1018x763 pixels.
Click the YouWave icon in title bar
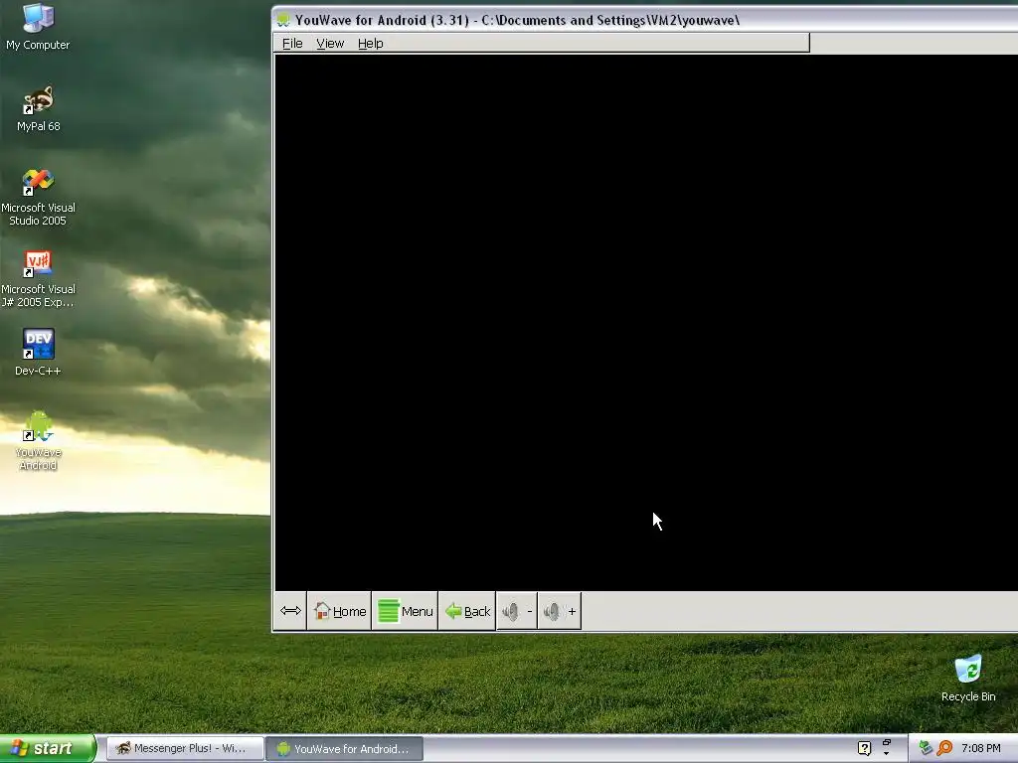pyautogui.click(x=283, y=20)
